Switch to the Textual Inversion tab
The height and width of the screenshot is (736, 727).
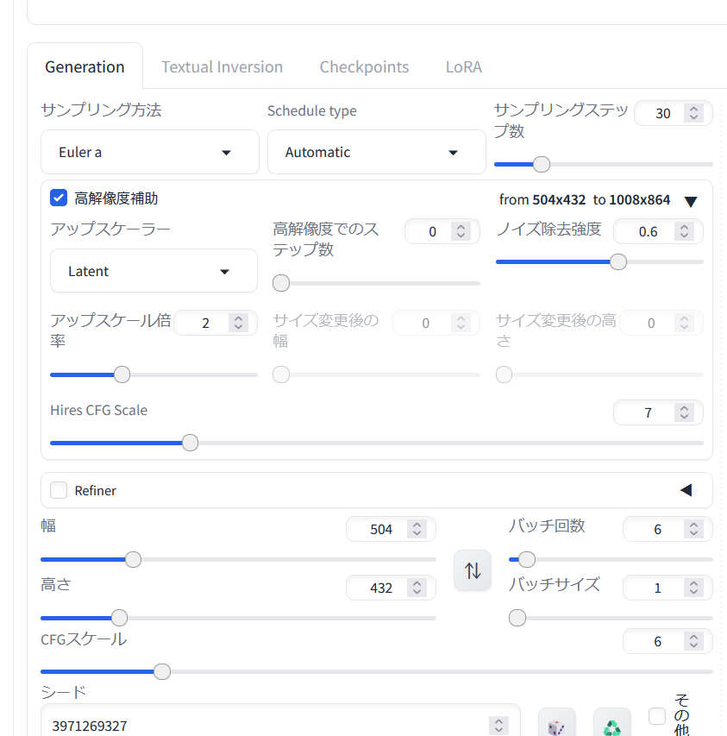pyautogui.click(x=222, y=67)
